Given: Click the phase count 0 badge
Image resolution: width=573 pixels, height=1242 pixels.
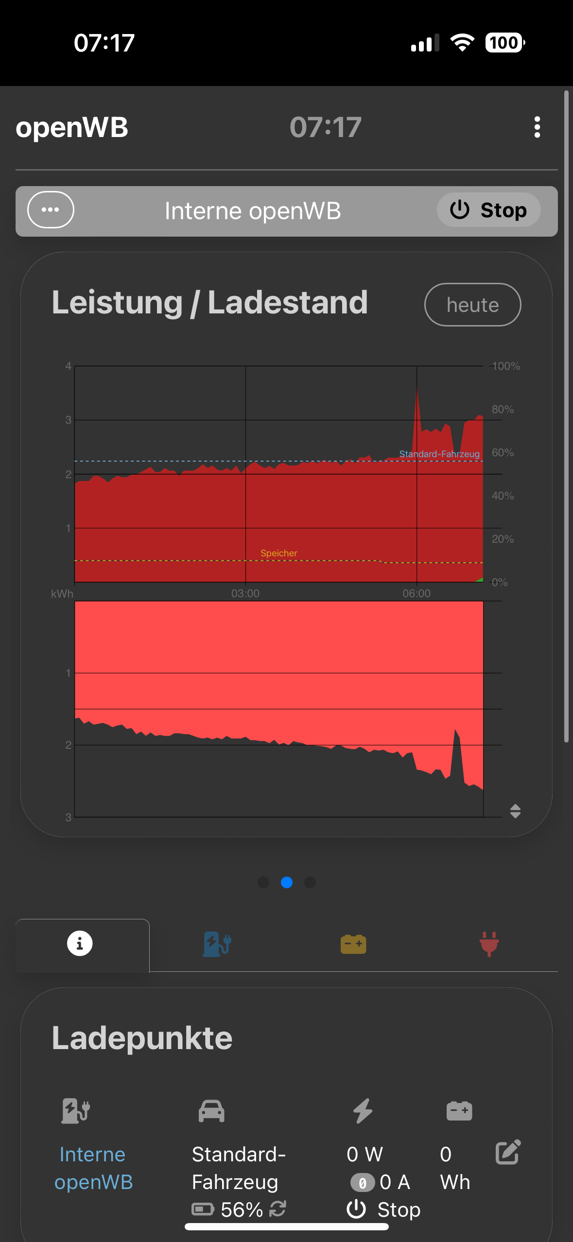Looking at the screenshot, I should (x=363, y=1183).
